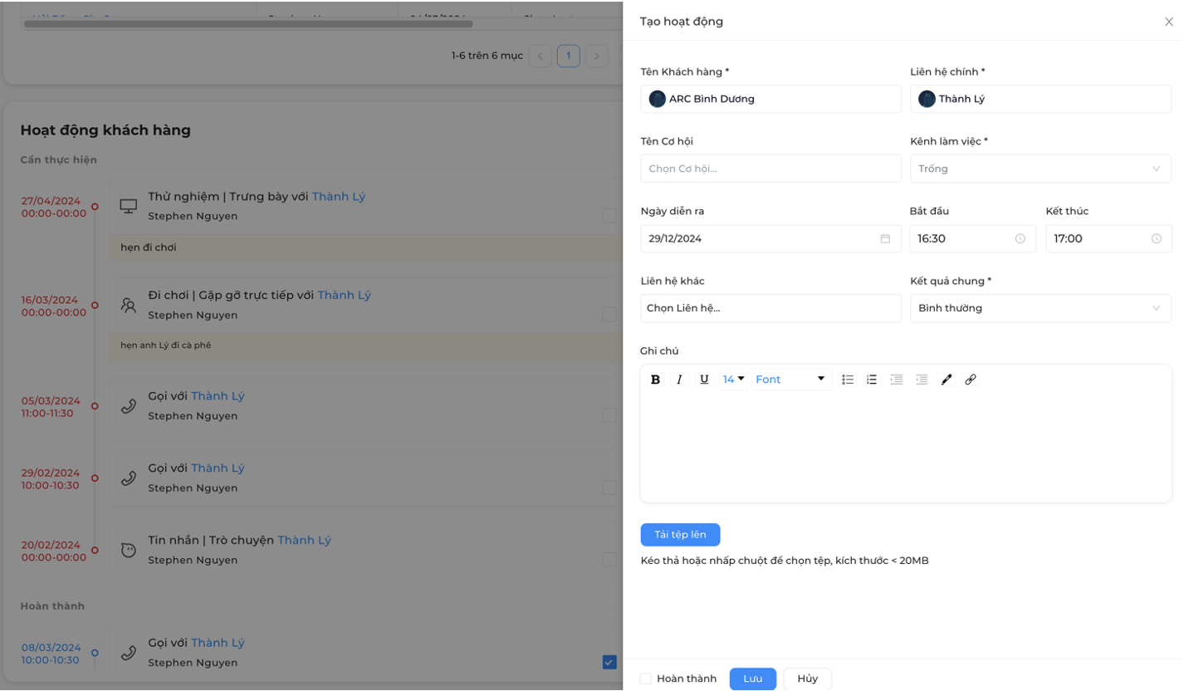
Task: Click the Tên Cơ hội field
Action: coord(771,169)
